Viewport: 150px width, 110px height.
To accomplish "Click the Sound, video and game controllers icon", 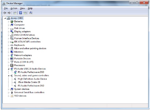I will (x=12, y=76).
